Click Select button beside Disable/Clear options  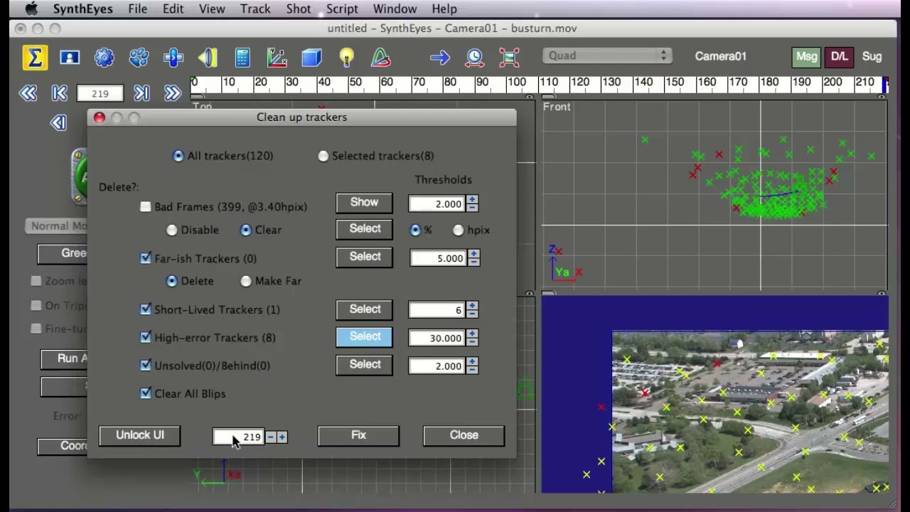[364, 229]
